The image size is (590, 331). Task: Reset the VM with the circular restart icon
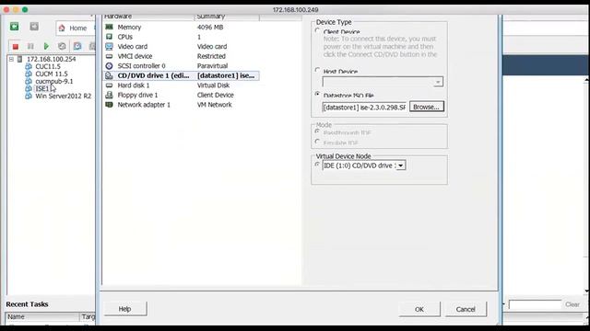point(62,47)
